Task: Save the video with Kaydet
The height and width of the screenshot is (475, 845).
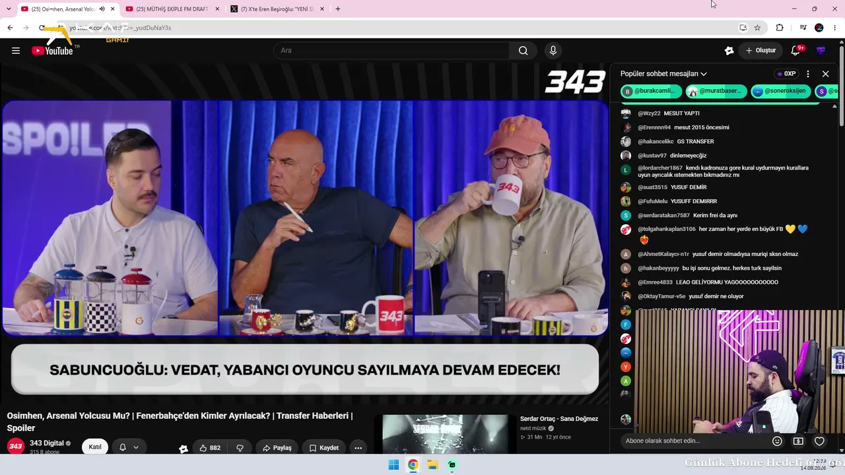Action: (x=324, y=448)
